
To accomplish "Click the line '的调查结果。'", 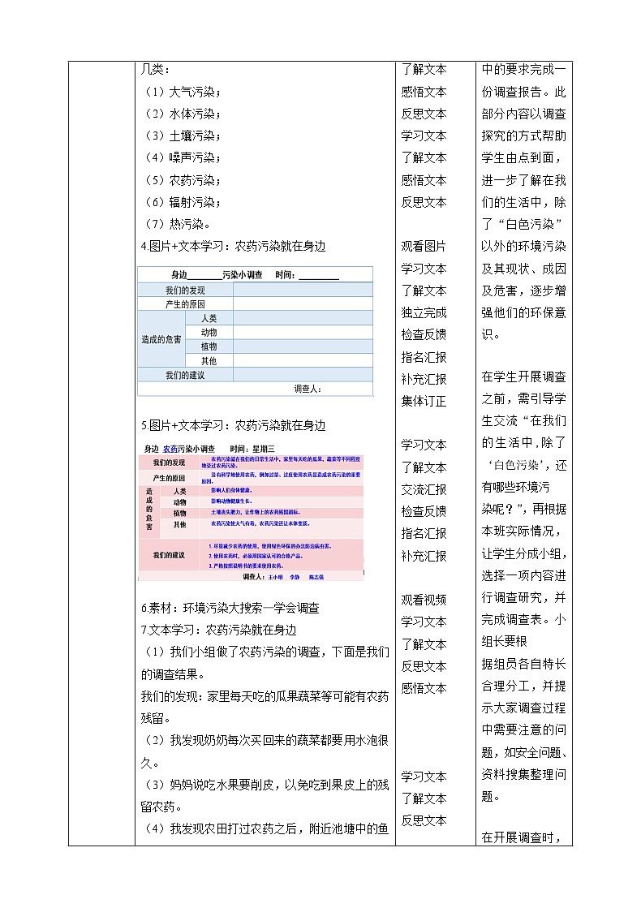I will 173,675.
